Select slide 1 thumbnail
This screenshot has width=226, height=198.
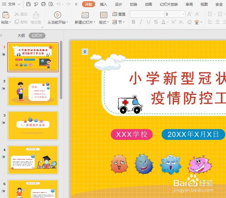(x=33, y=57)
